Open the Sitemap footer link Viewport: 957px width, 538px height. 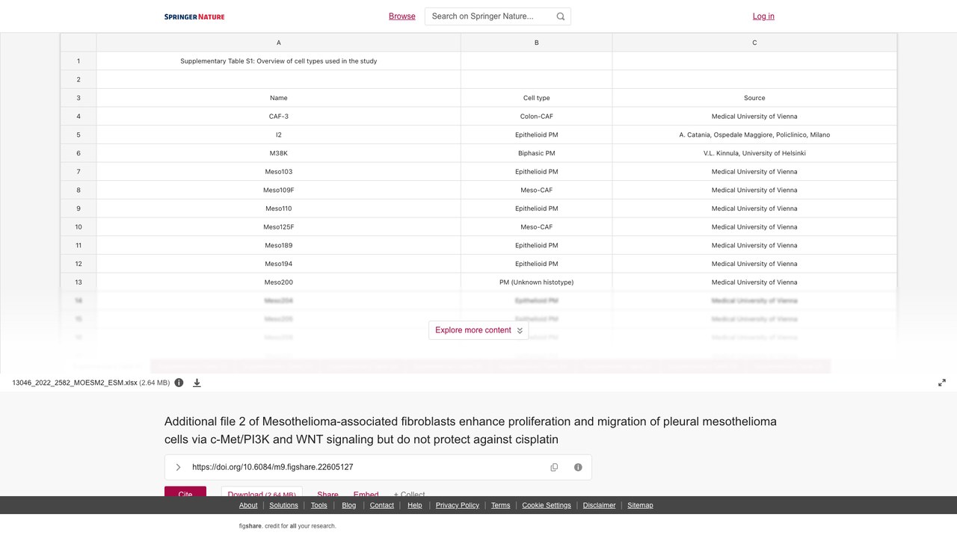640,505
